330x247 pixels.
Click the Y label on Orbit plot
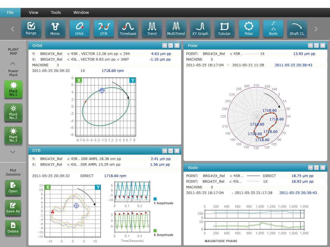click(133, 80)
